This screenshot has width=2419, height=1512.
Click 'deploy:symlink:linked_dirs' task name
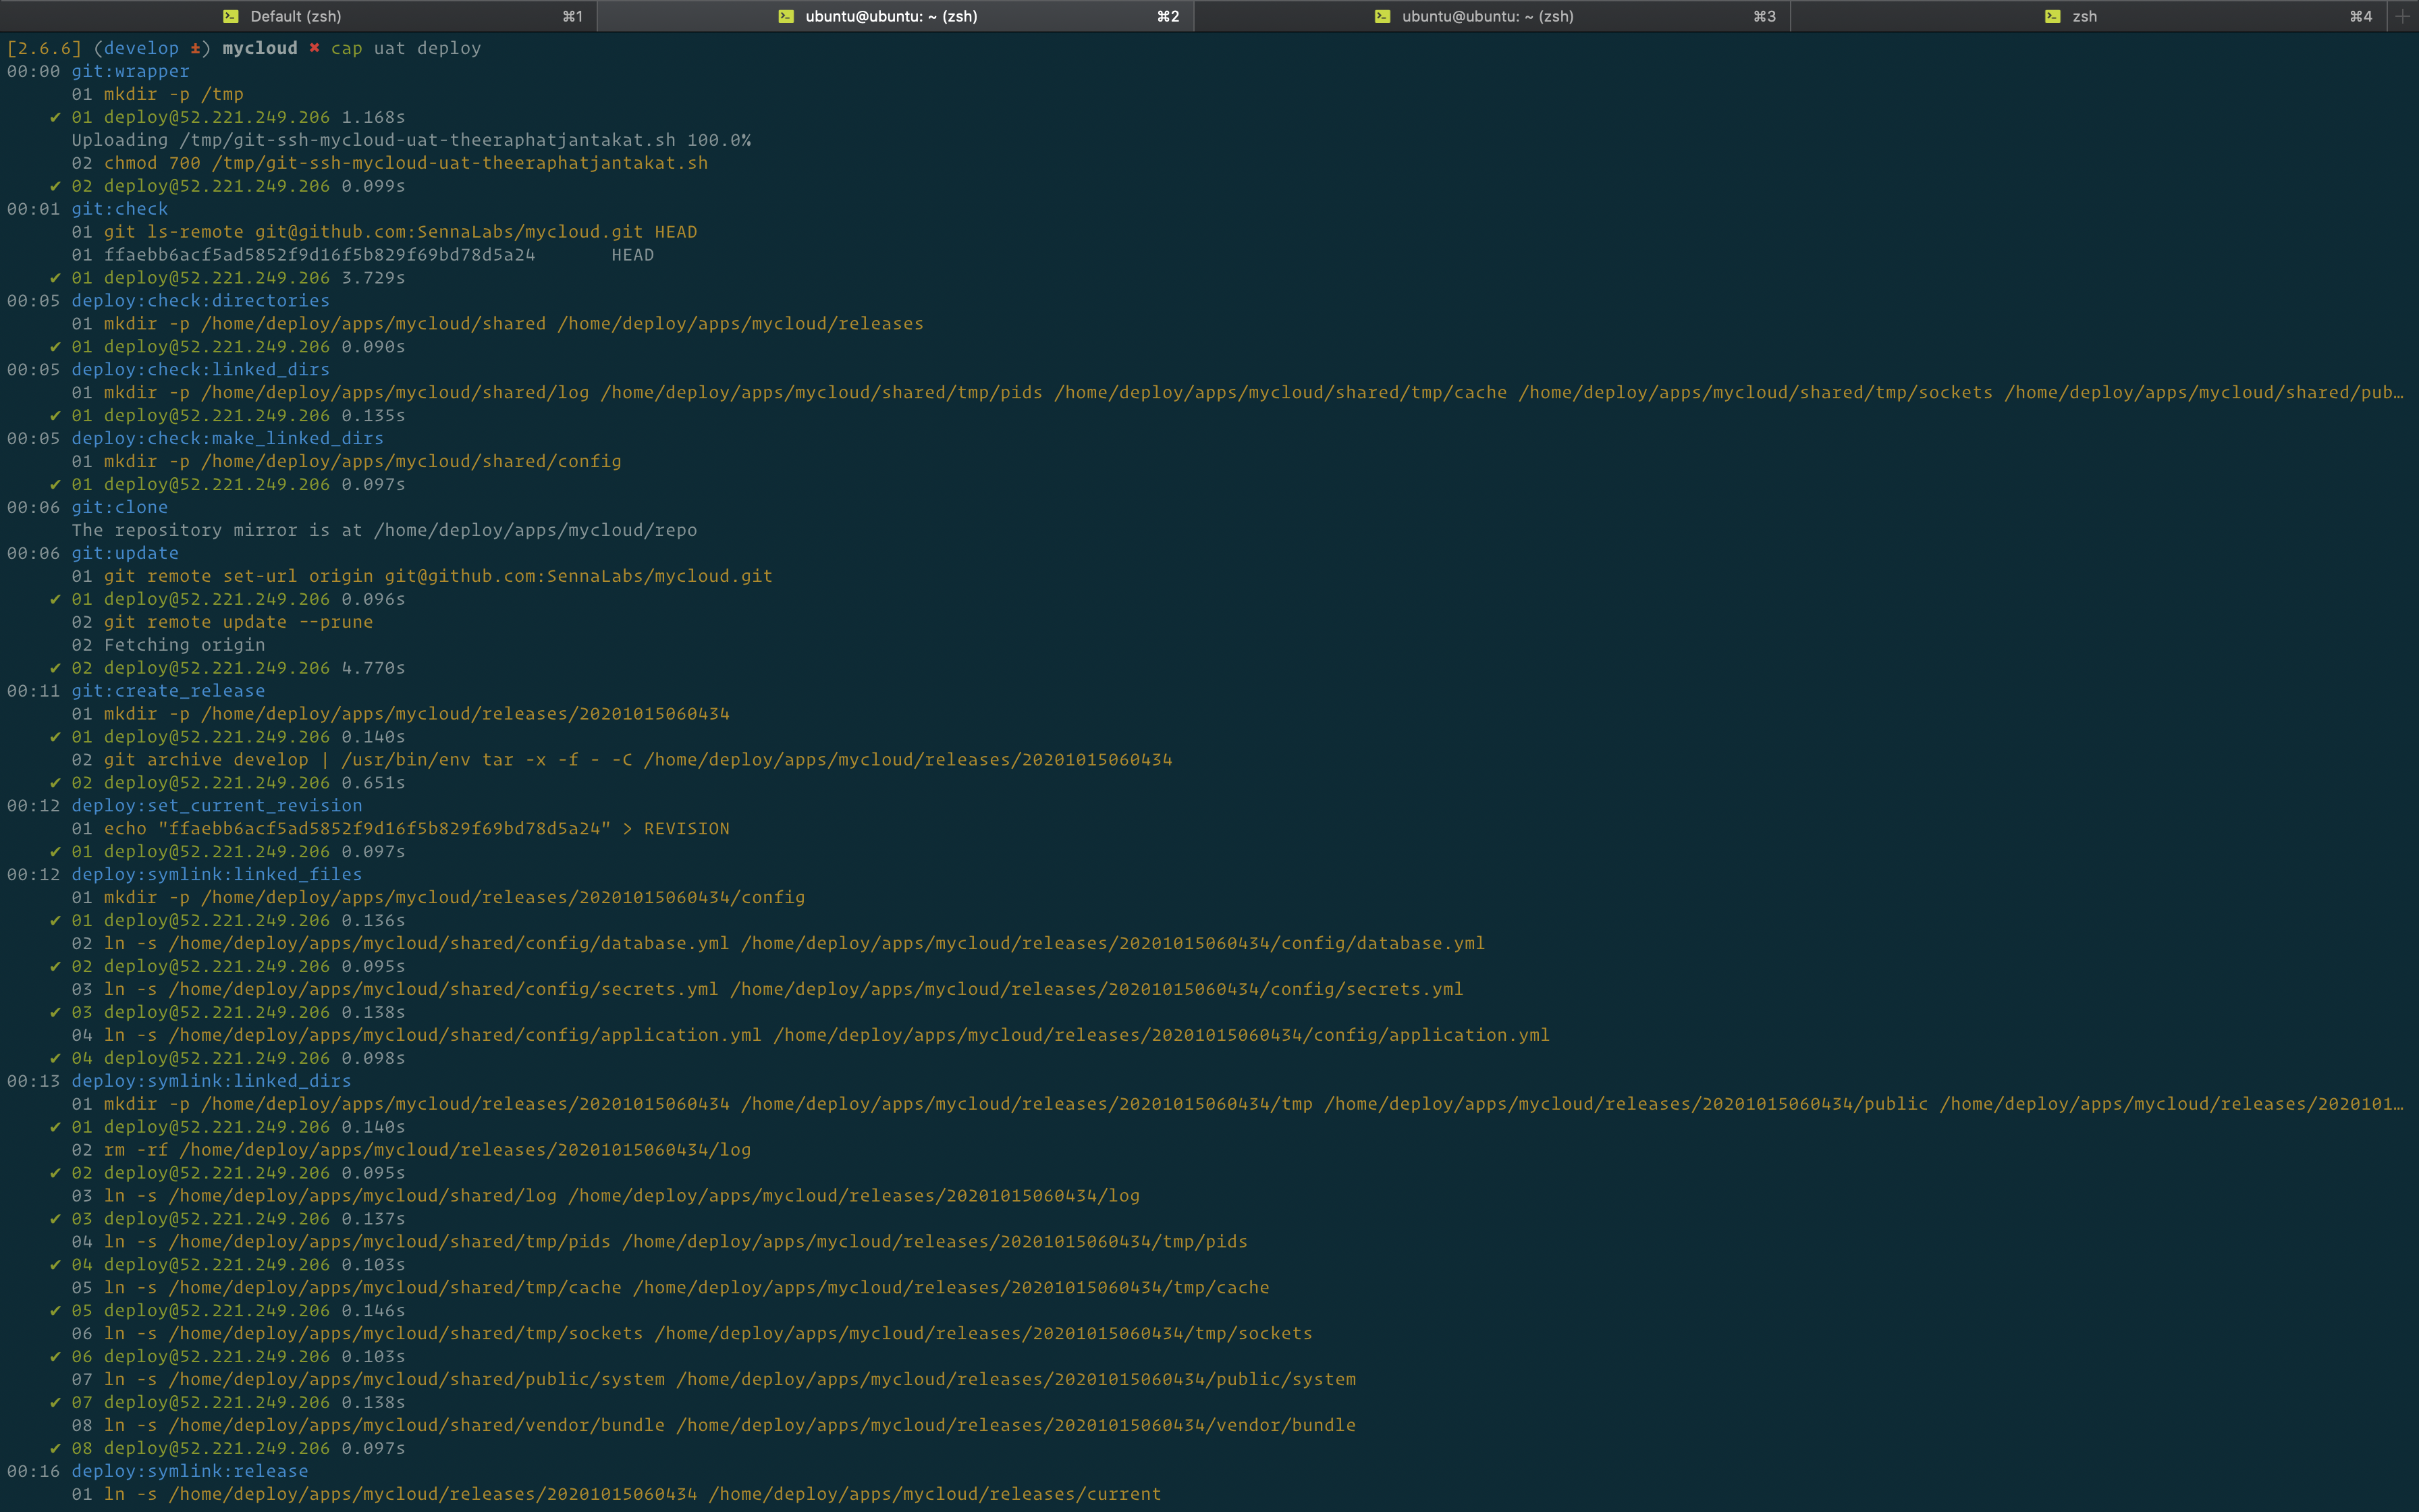[x=211, y=1081]
